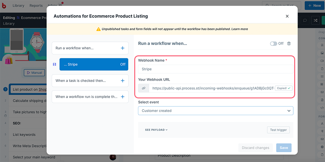Open the Learn more link in warning banner

tap(240, 29)
